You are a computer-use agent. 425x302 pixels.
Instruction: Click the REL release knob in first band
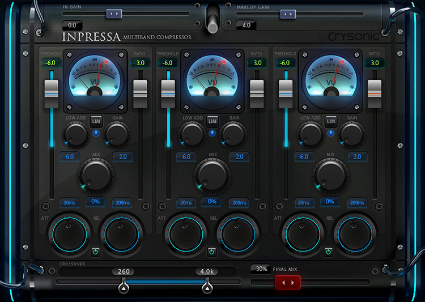click(x=121, y=234)
